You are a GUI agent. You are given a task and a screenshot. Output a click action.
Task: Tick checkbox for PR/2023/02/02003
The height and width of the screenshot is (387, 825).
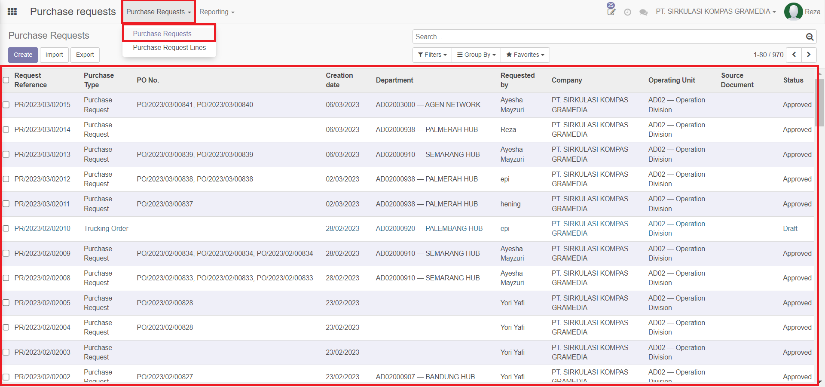tap(6, 352)
